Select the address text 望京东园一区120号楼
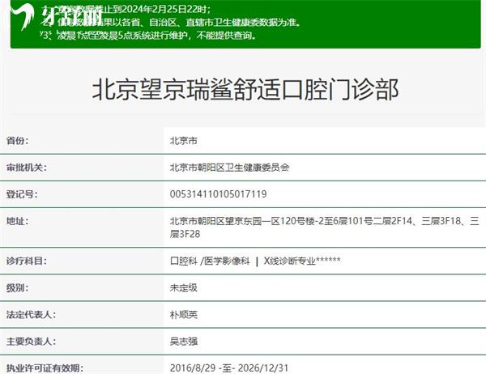 click(x=271, y=221)
